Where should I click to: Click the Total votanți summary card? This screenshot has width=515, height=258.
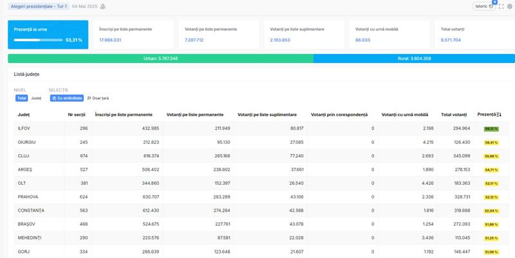[472, 35]
